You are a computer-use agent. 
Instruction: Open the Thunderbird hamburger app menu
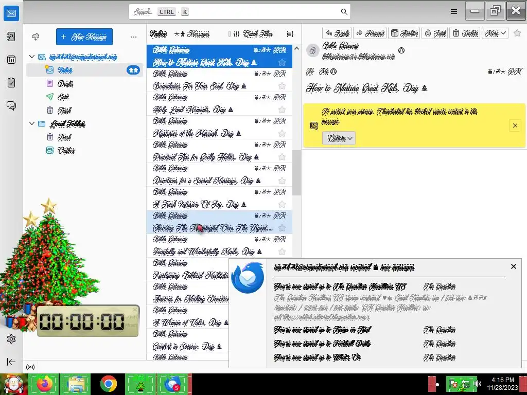pos(454,12)
